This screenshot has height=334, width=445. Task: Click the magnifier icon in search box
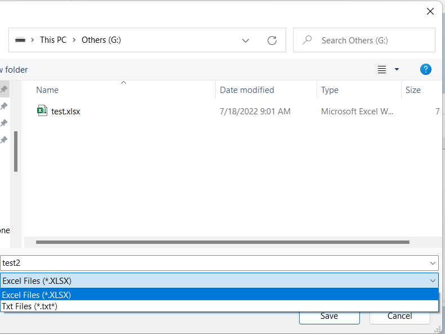coord(308,40)
